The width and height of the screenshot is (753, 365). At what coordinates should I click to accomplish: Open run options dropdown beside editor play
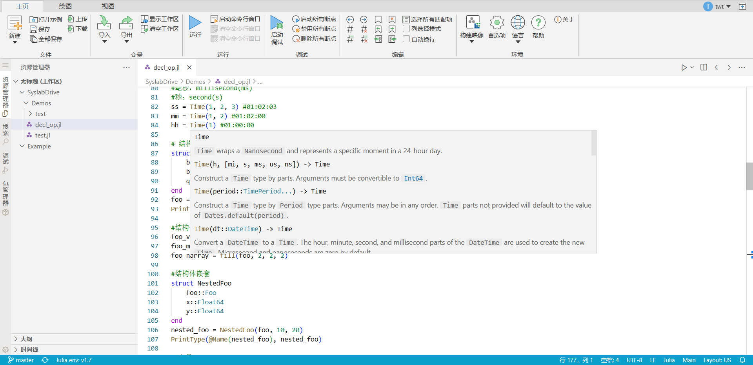[692, 67]
